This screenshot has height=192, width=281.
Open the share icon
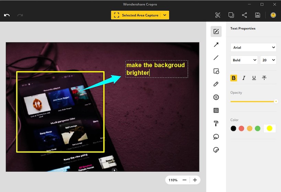tap(244, 15)
